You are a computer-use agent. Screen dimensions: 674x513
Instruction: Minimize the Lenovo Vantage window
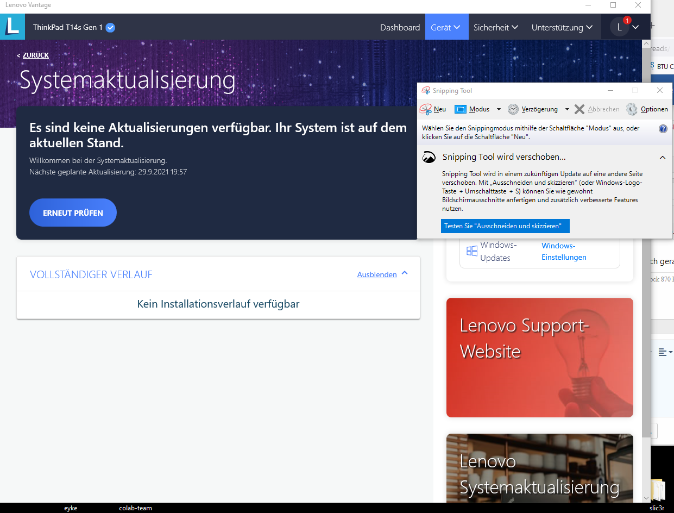588,5
